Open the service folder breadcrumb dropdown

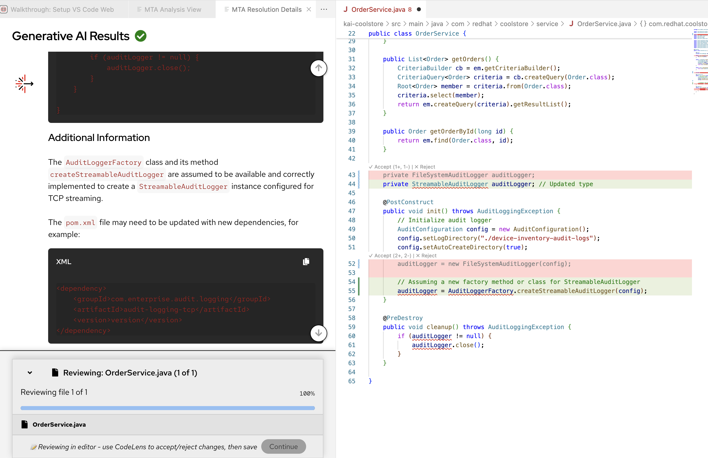(x=547, y=24)
